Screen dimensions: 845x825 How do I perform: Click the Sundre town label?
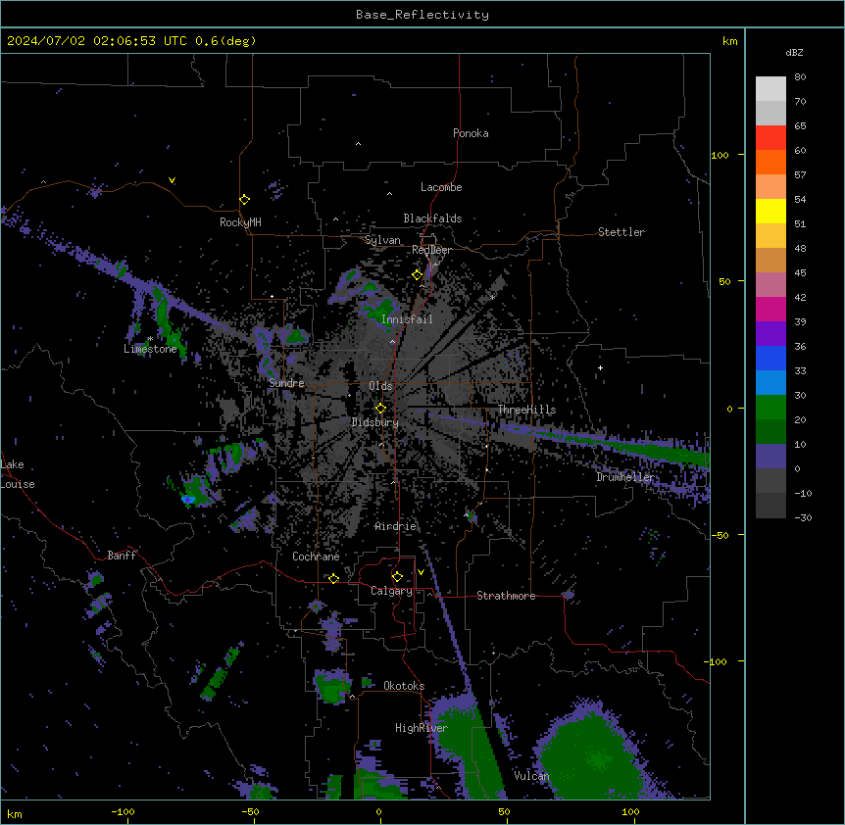[286, 383]
